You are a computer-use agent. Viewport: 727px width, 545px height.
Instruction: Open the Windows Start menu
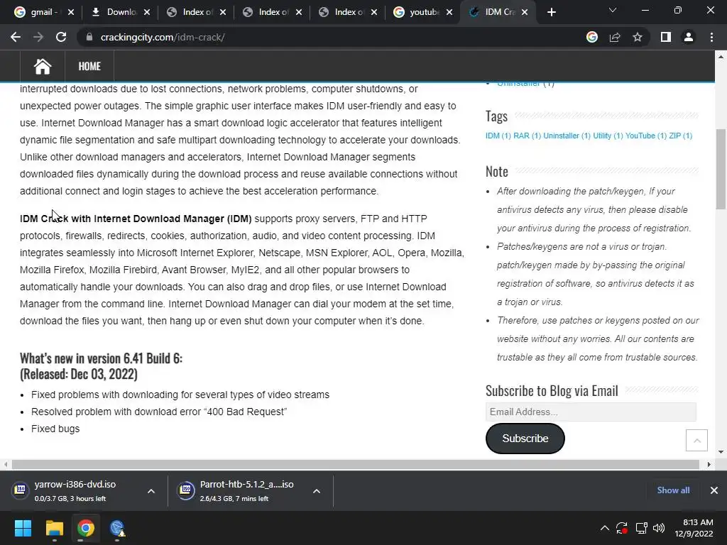(x=23, y=528)
